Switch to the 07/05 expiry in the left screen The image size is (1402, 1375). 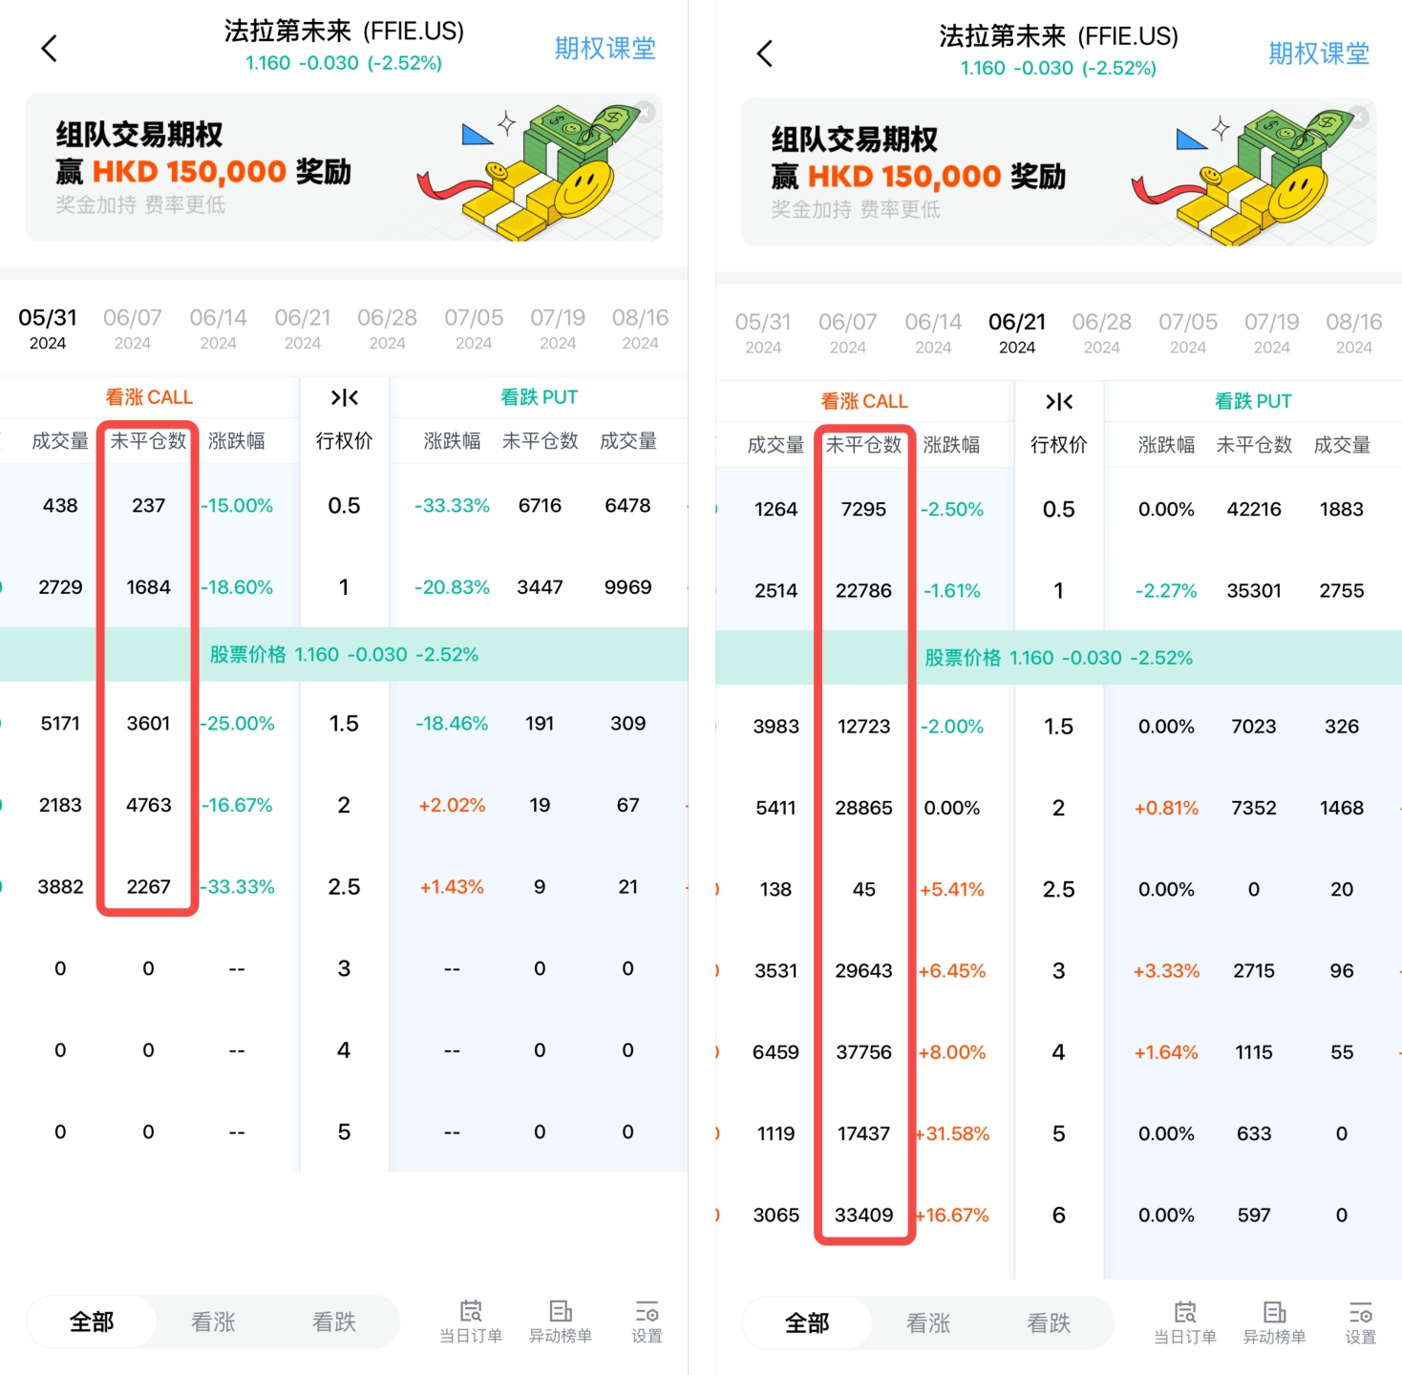[x=474, y=328]
